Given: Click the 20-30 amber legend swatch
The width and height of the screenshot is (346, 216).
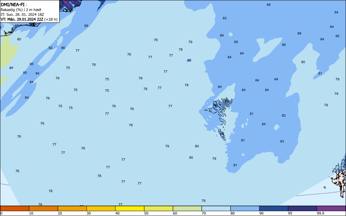Looking at the screenshot, I should click(x=72, y=208).
